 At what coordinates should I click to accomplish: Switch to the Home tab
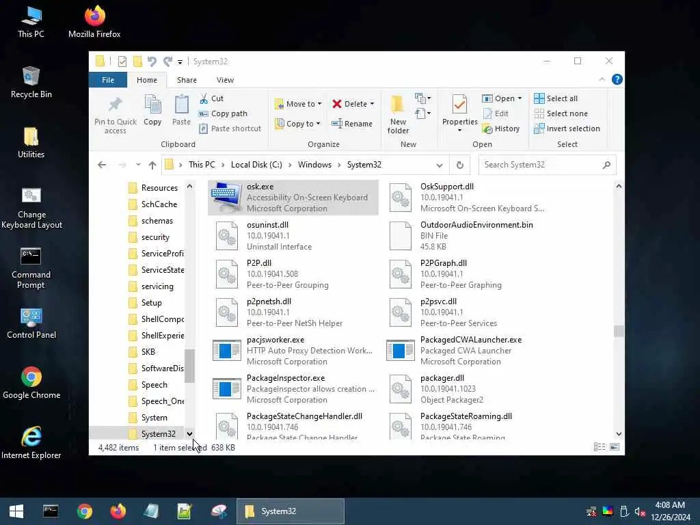[147, 80]
